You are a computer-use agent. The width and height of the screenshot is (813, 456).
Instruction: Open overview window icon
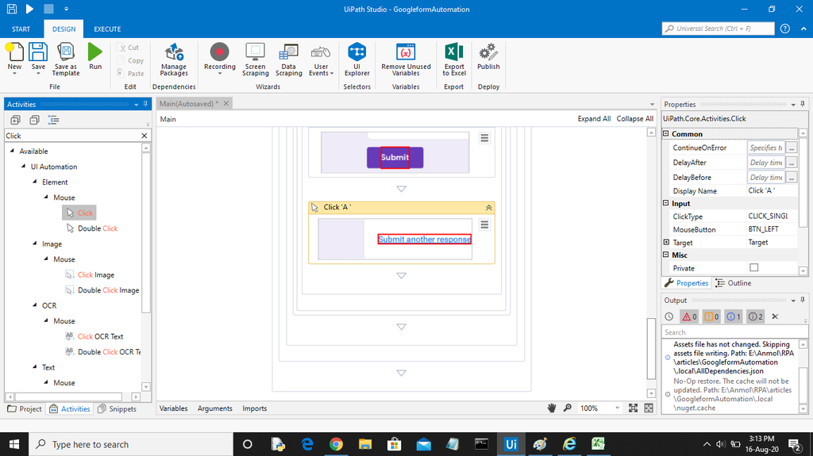649,408
